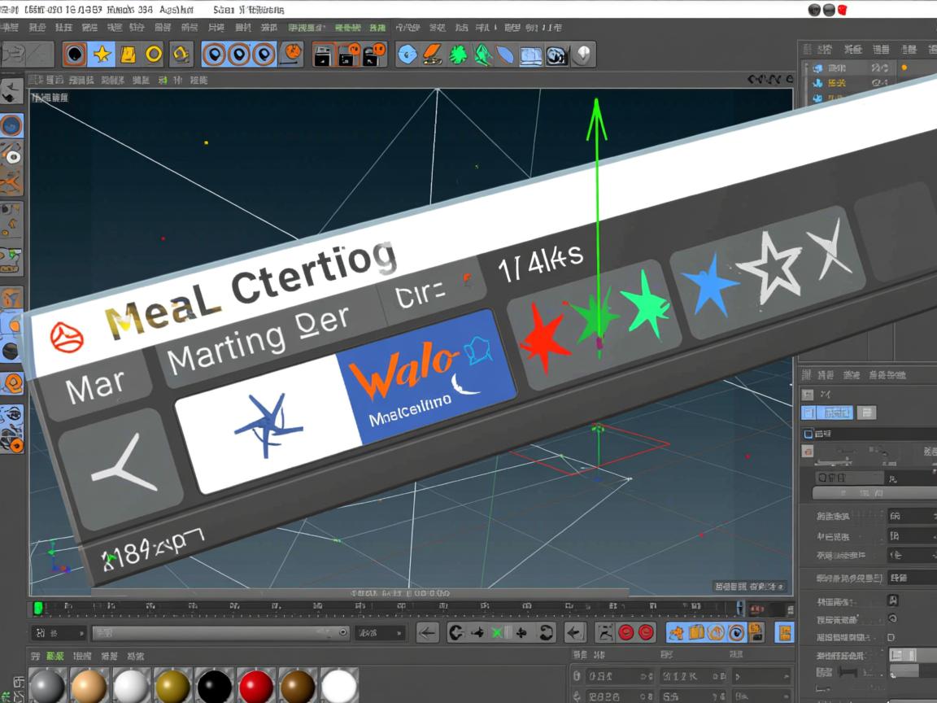Open the small dropdown at bottom-left of timeline
The image size is (937, 703).
59,632
